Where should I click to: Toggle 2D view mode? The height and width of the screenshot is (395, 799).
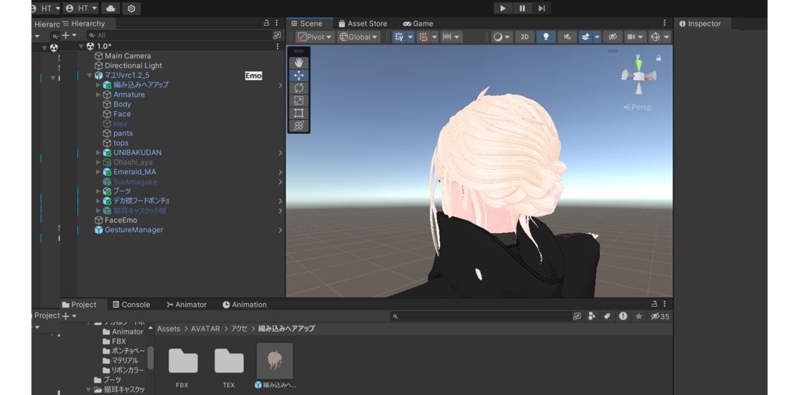524,37
